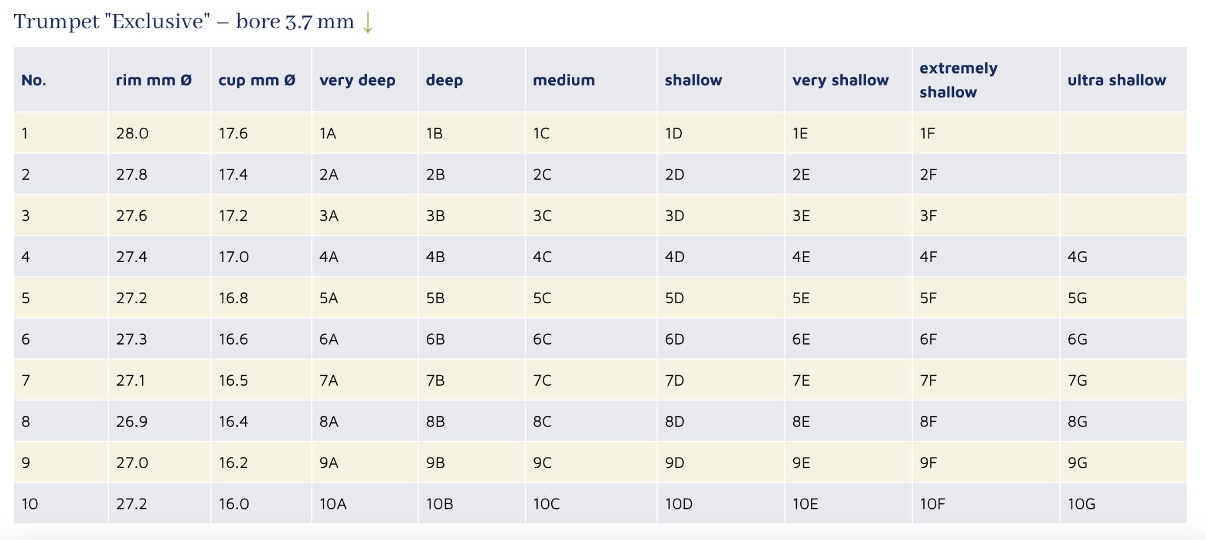Select rim diameter value 26.9
Viewport: 1206px width, 540px height.
132,422
